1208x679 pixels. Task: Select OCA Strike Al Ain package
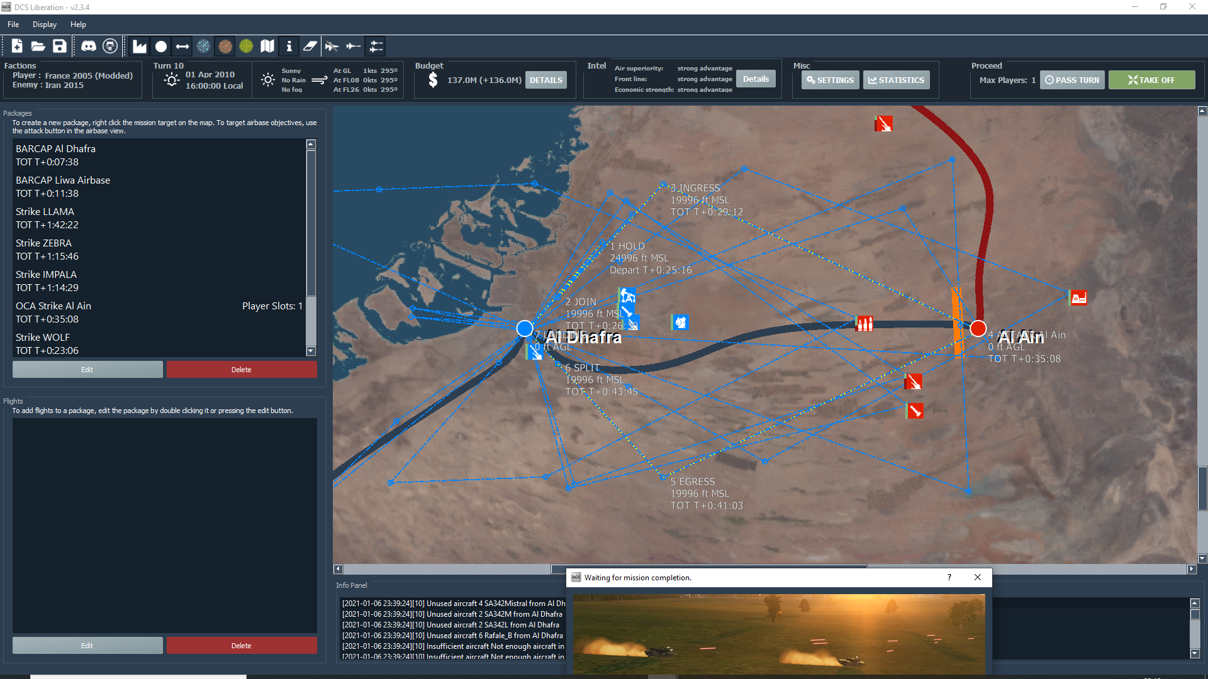click(x=160, y=312)
